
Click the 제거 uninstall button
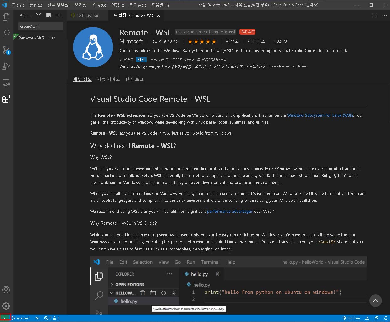[141, 59]
